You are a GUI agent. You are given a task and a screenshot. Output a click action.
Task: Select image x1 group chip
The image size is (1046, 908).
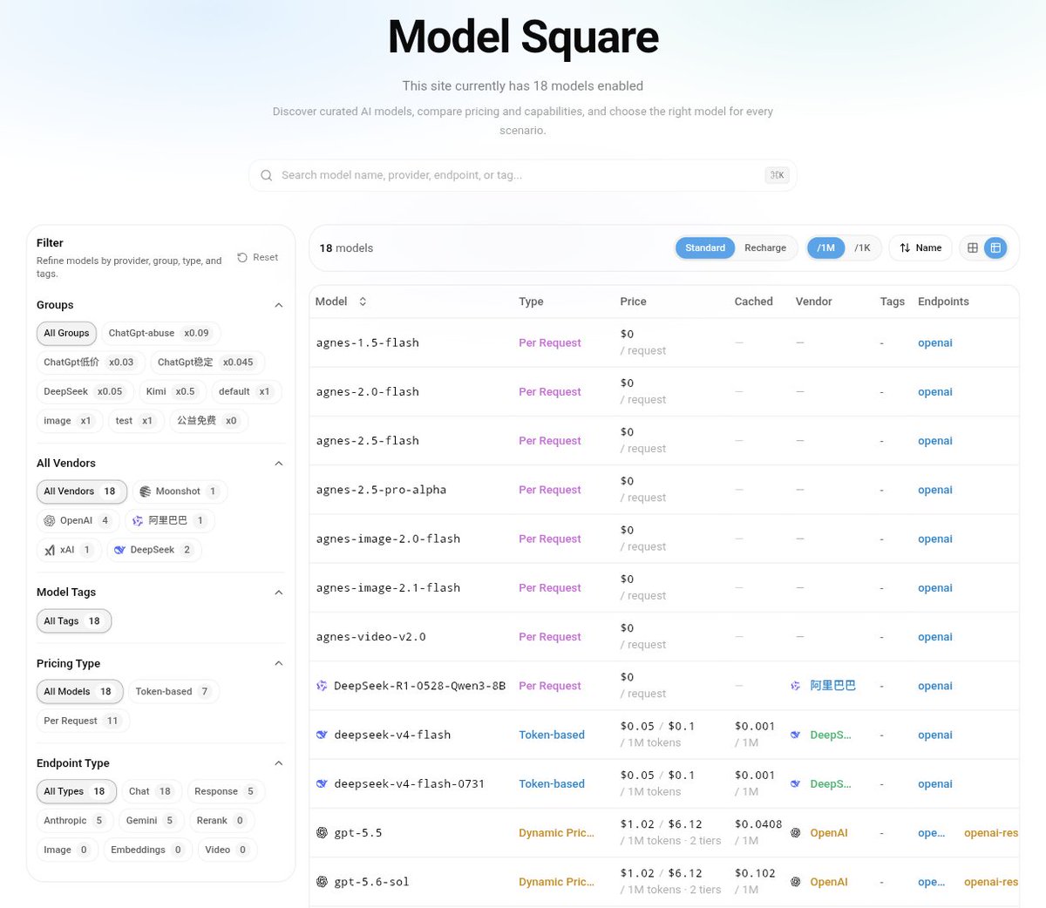click(x=68, y=420)
